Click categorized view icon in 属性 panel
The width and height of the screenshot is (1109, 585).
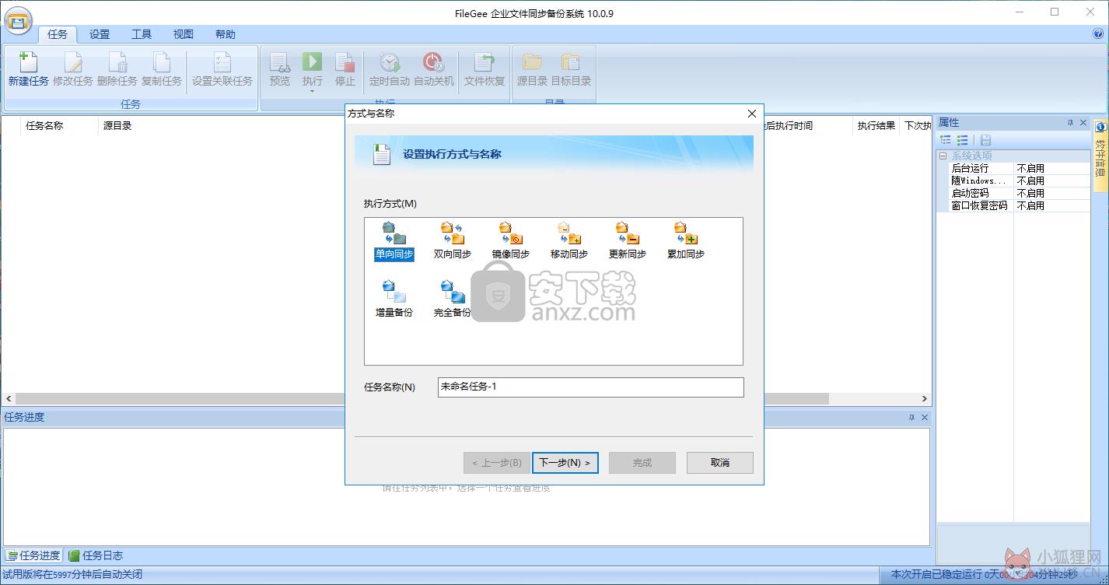(x=946, y=140)
